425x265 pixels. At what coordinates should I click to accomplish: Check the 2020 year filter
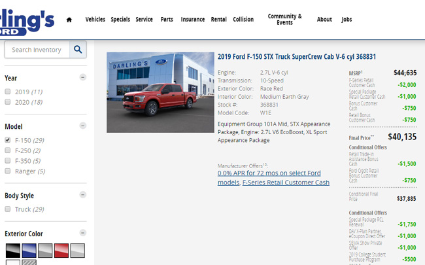[8, 102]
